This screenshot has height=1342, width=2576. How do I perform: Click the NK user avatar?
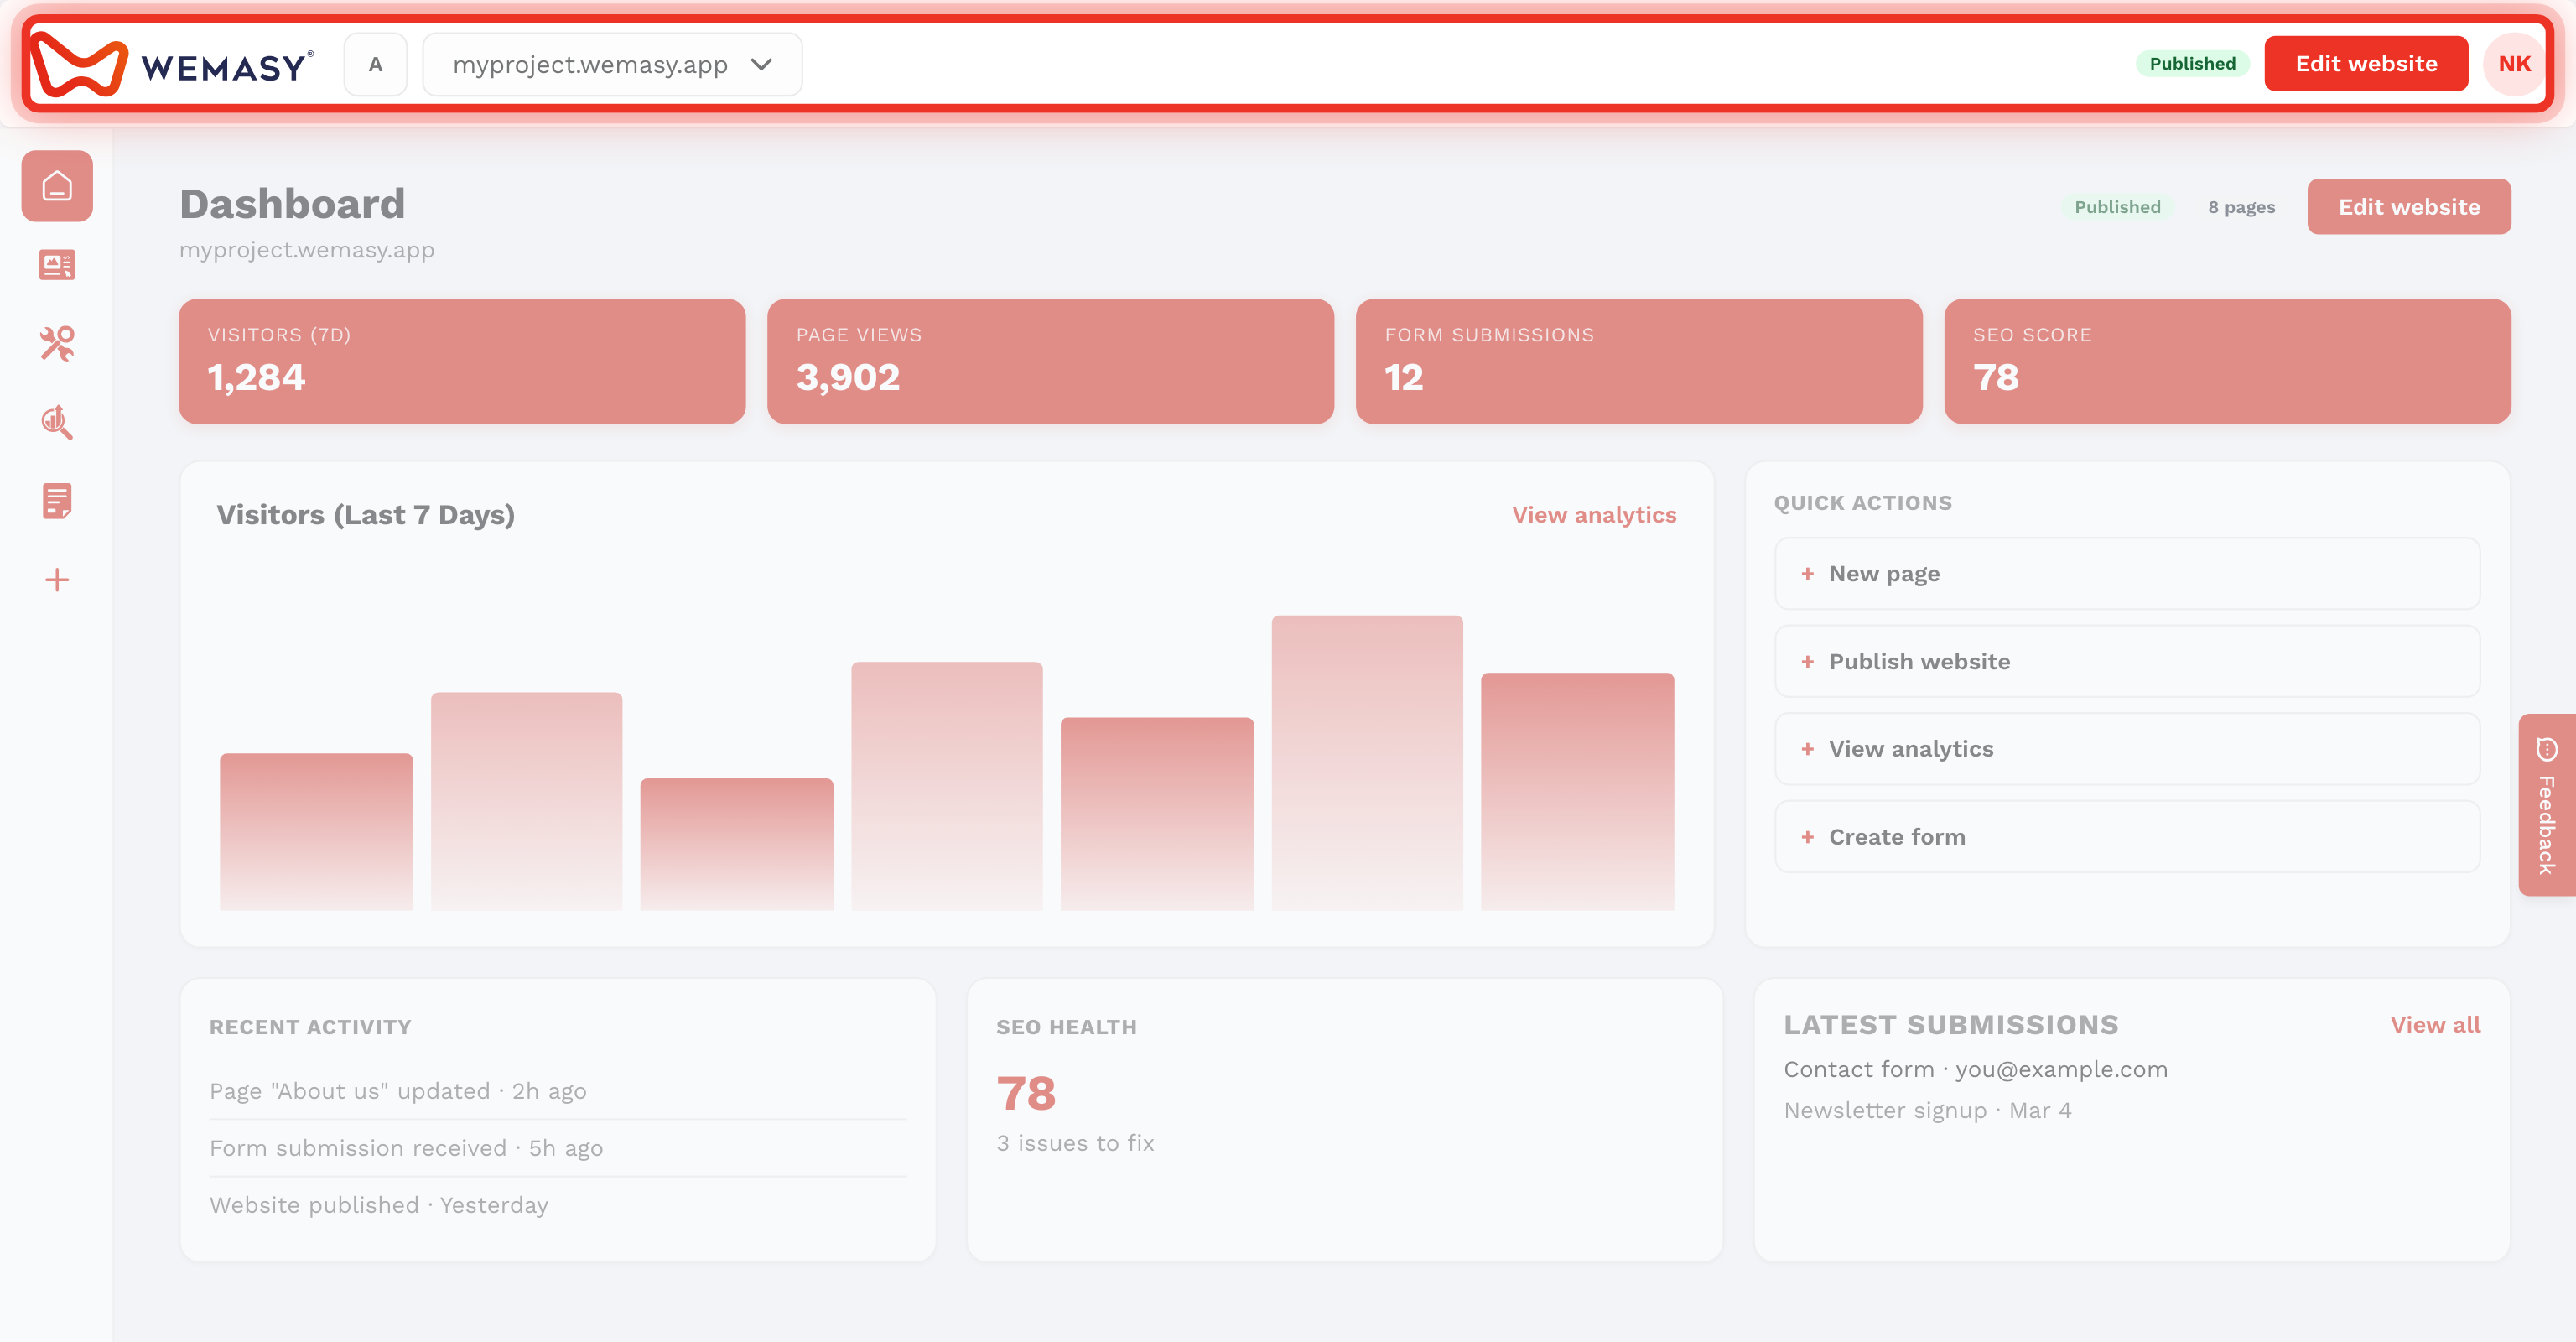(2514, 64)
